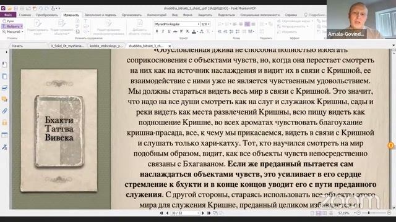Click the Добавить область статьи button

(140, 27)
